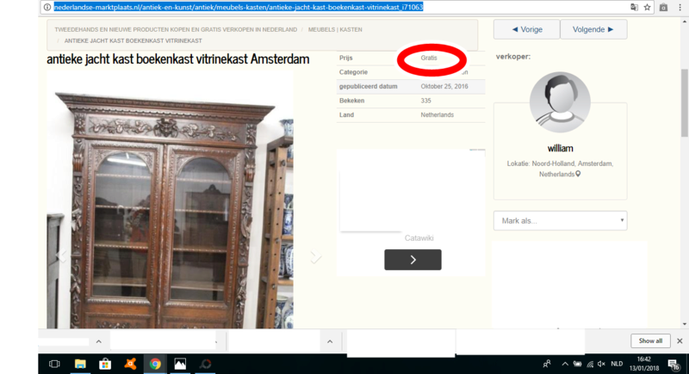Image resolution: width=689 pixels, height=374 pixels.
Task: Click the translate page icon in address bar
Action: pyautogui.click(x=635, y=7)
